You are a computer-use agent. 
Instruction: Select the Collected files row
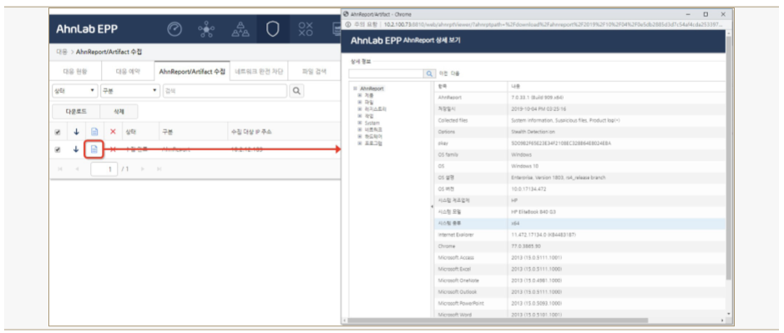coord(579,120)
